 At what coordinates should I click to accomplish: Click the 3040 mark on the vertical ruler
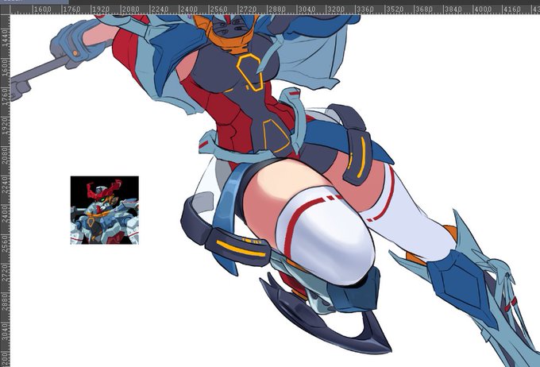tap(5, 332)
